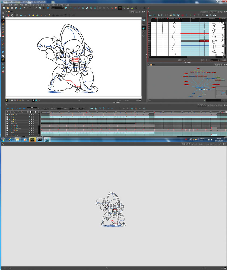
Task: Click the Open scene folder icon
Action: tap(8, 8)
